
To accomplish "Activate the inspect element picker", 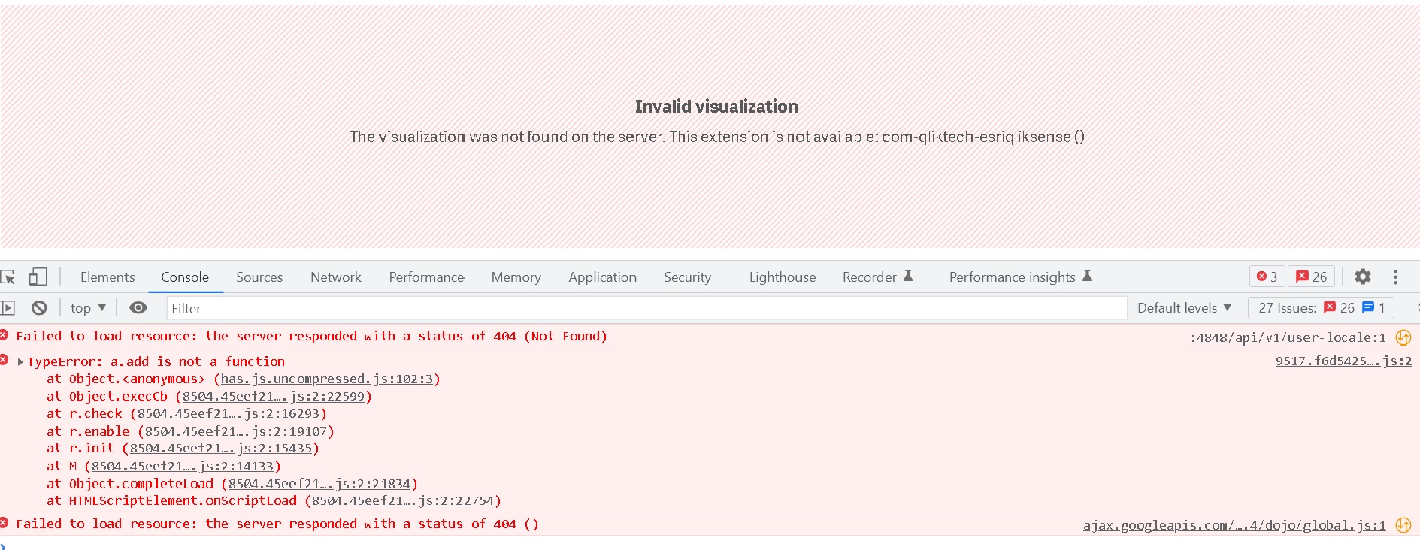I will [x=8, y=277].
